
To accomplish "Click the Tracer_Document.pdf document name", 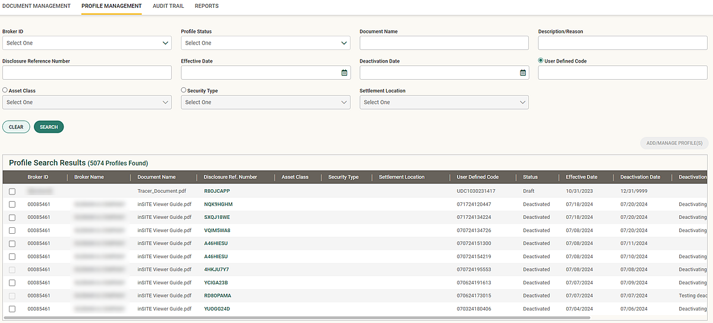I will [x=160, y=192].
